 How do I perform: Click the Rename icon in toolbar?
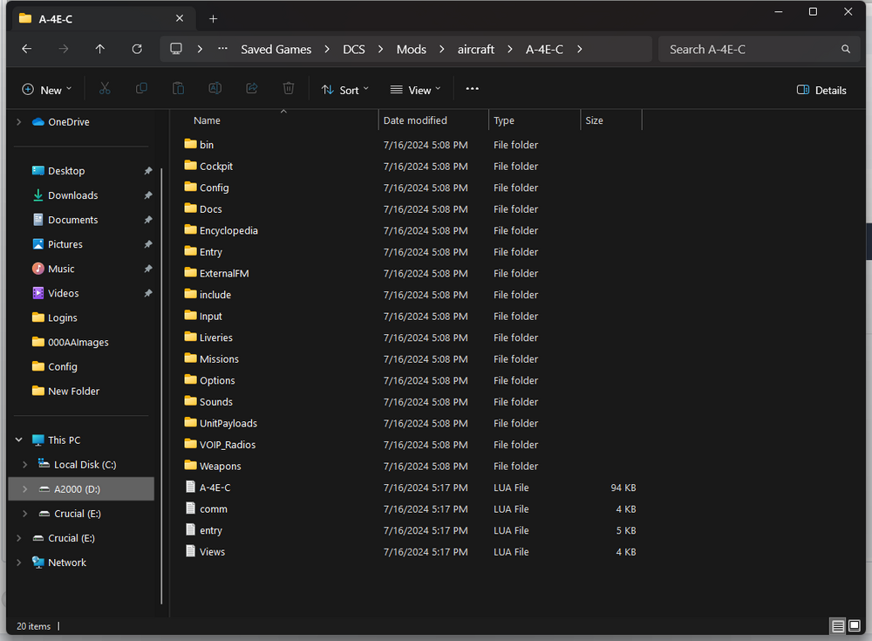click(x=215, y=89)
